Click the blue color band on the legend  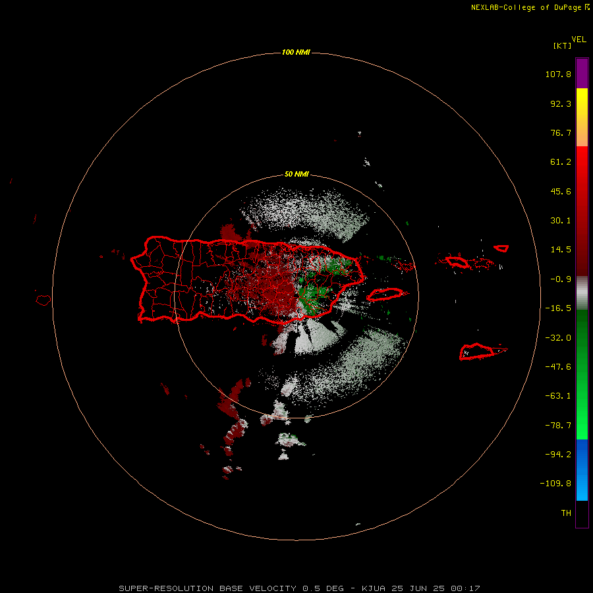[x=582, y=470]
